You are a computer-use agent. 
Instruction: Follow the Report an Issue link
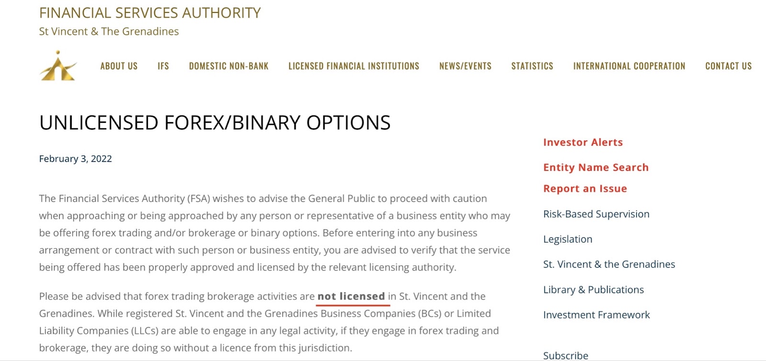click(585, 189)
